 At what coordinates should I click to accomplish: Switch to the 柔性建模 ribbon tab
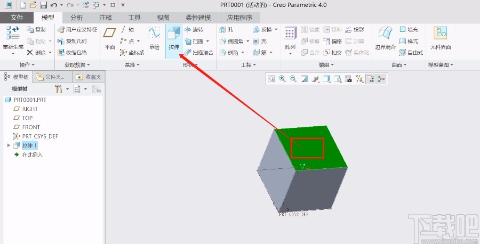[198, 18]
